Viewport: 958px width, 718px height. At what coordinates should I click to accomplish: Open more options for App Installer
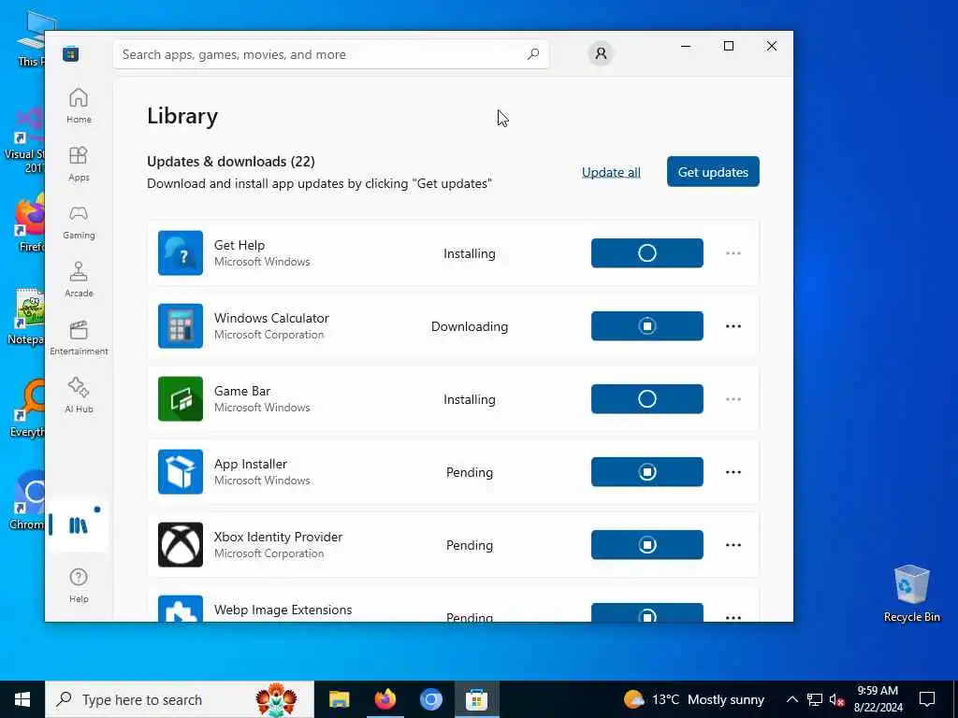(733, 472)
